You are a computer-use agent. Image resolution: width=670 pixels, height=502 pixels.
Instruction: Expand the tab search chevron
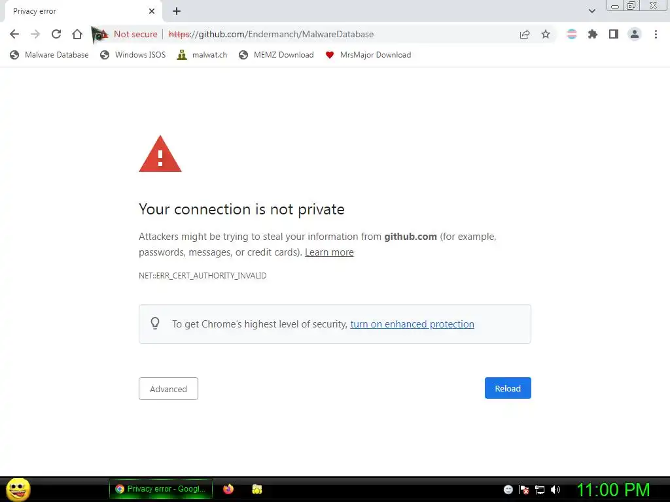pyautogui.click(x=591, y=11)
